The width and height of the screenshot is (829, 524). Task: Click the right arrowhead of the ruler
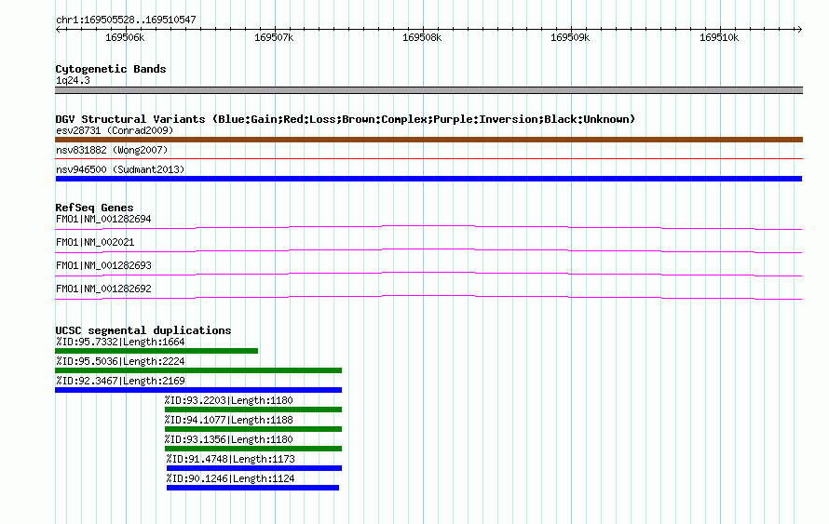799,29
